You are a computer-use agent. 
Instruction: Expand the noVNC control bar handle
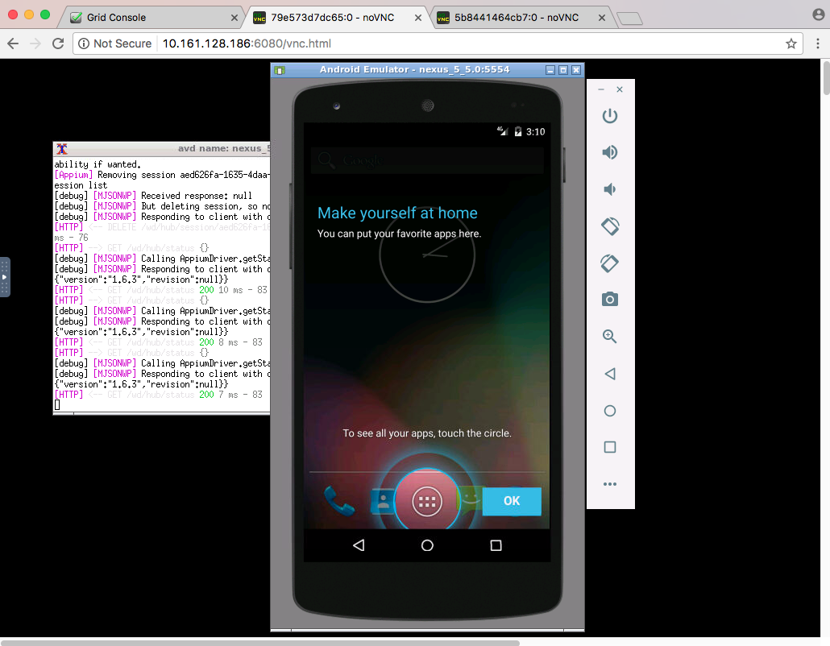5,277
